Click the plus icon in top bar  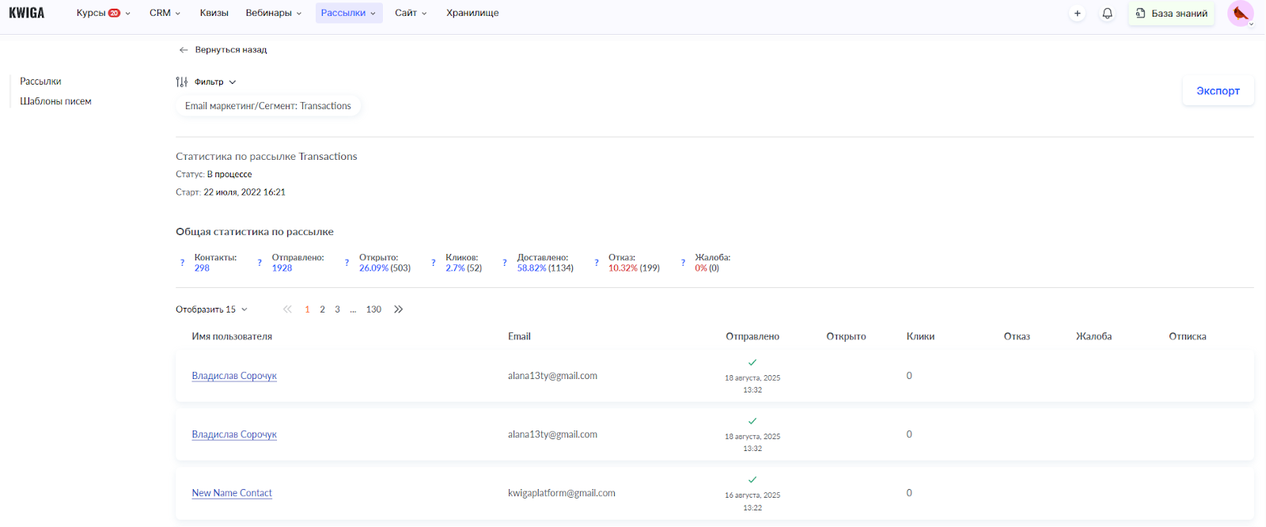click(1077, 13)
